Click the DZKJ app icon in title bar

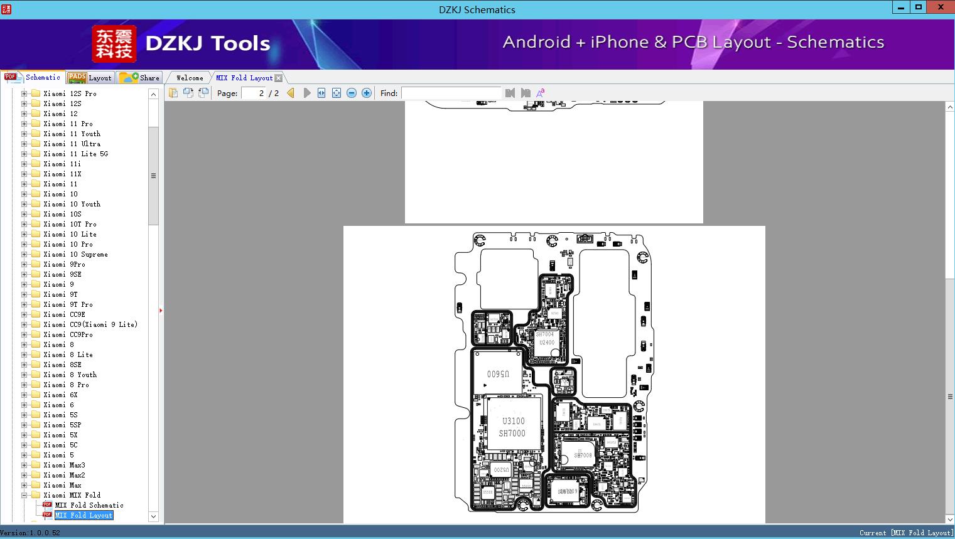(6, 9)
